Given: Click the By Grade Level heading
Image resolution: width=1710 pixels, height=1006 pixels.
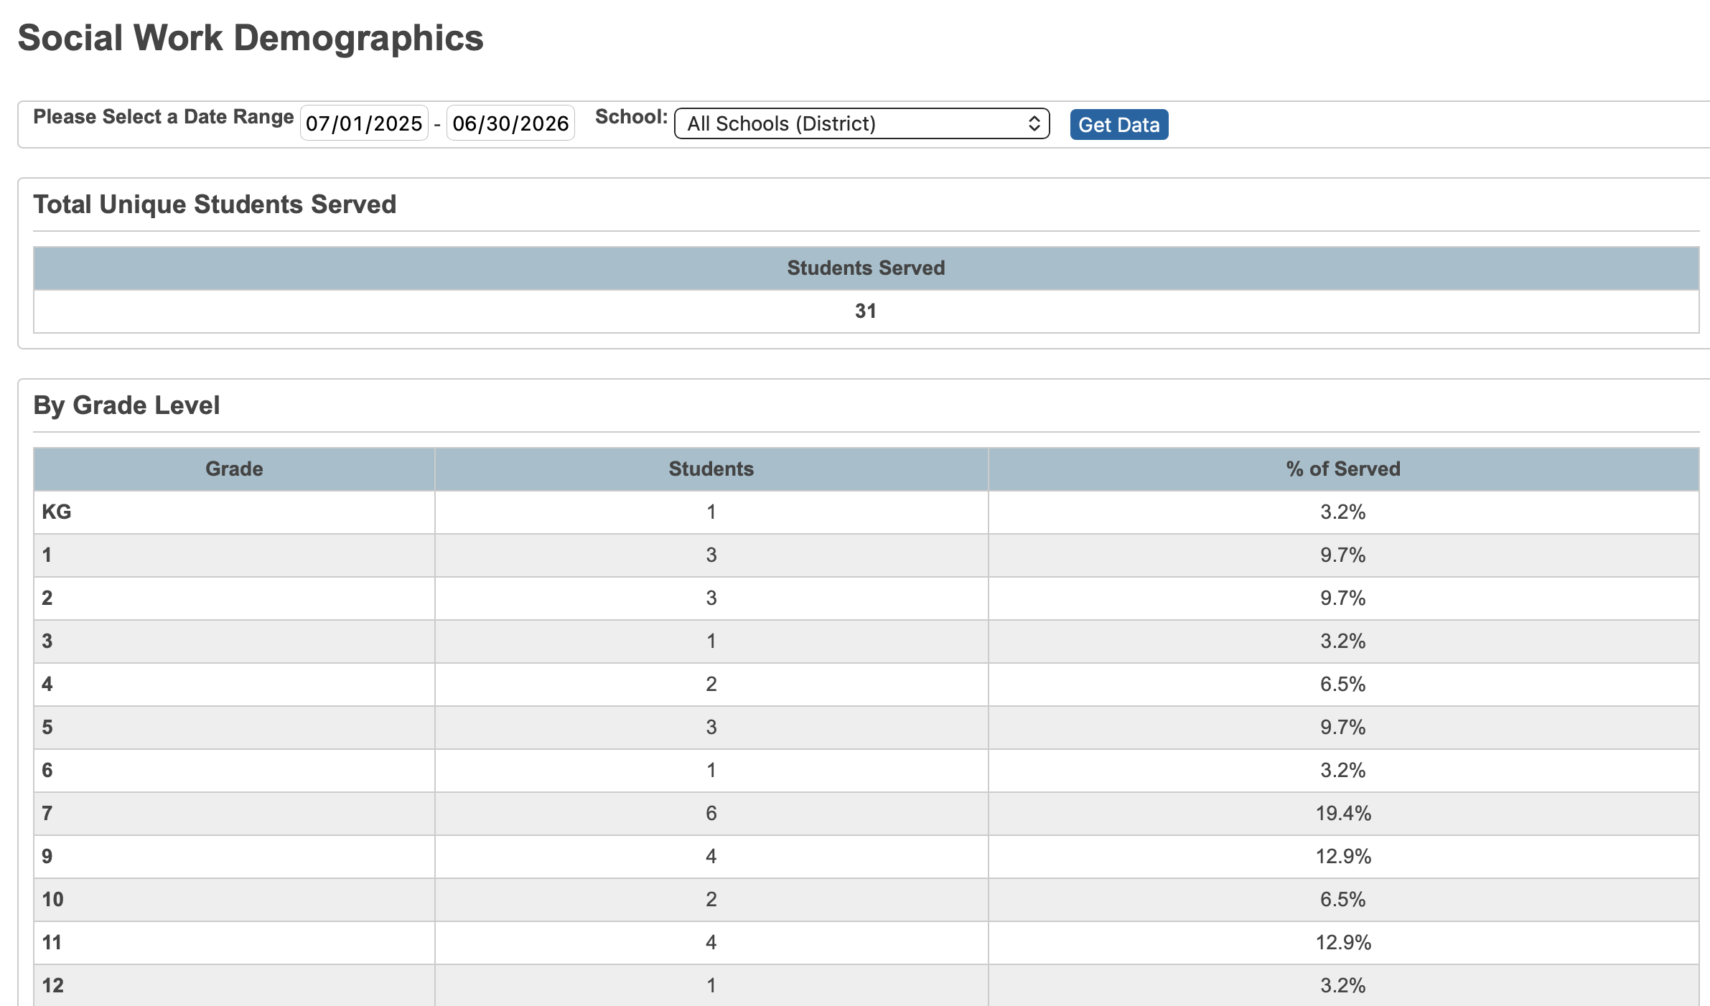Looking at the screenshot, I should tap(126, 405).
